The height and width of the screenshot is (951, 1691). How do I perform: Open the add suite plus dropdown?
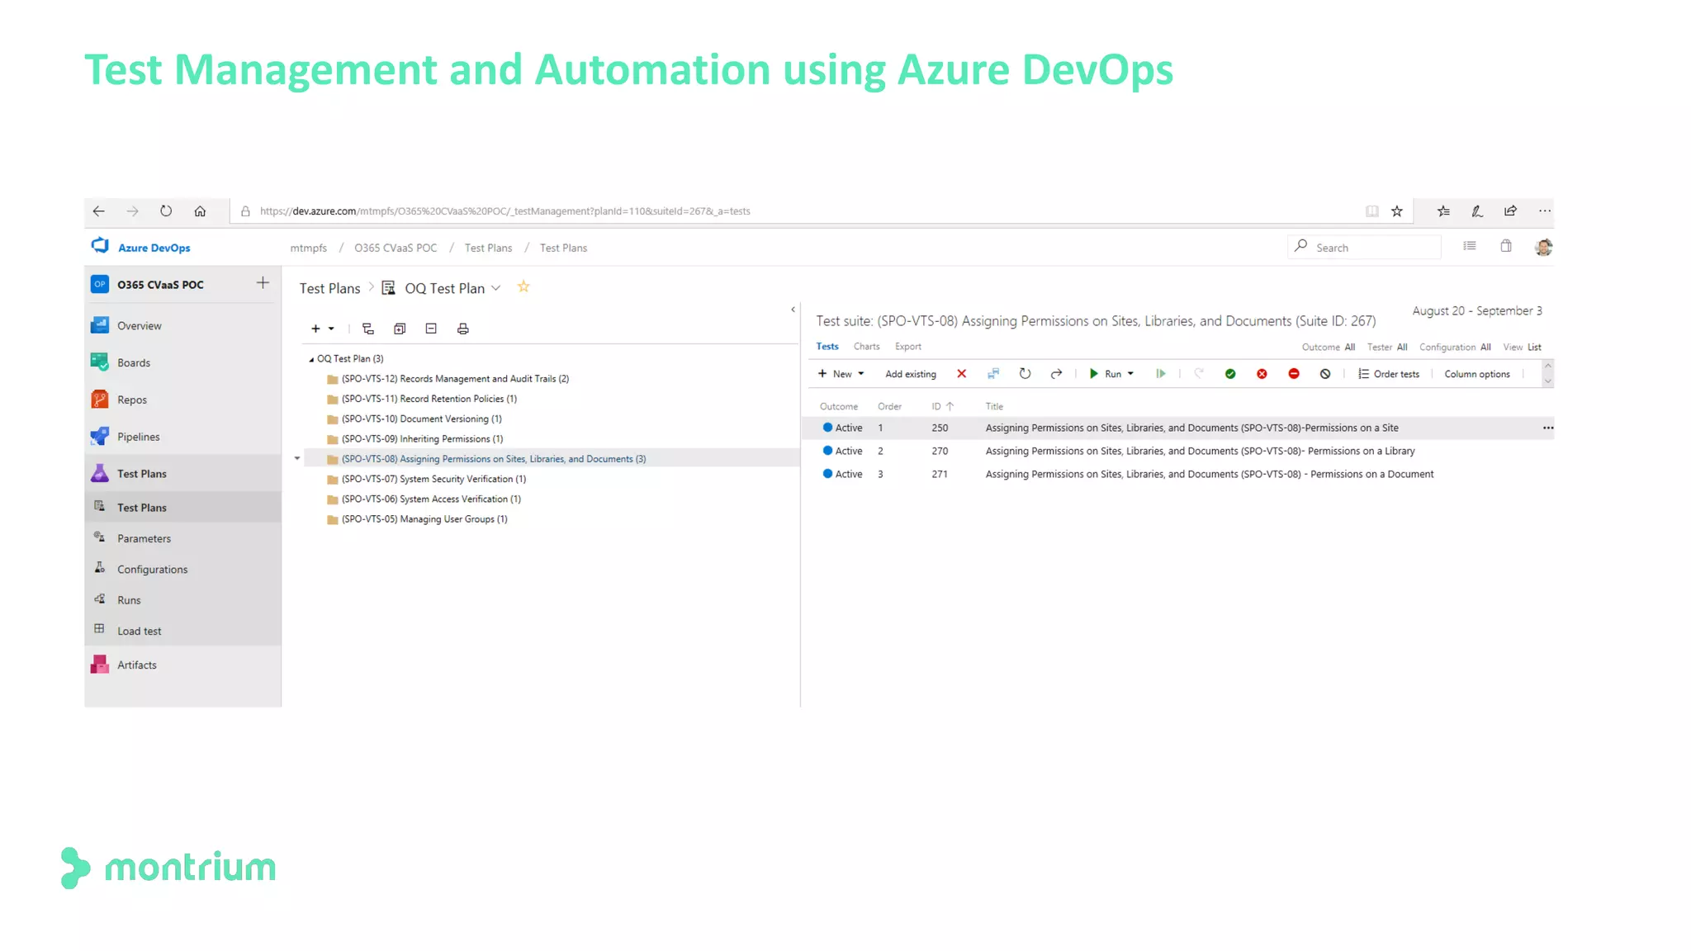coord(322,329)
